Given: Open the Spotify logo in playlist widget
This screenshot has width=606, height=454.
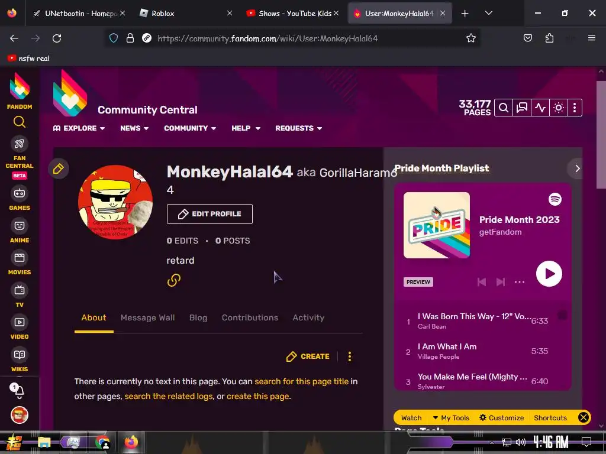Looking at the screenshot, I should (555, 199).
